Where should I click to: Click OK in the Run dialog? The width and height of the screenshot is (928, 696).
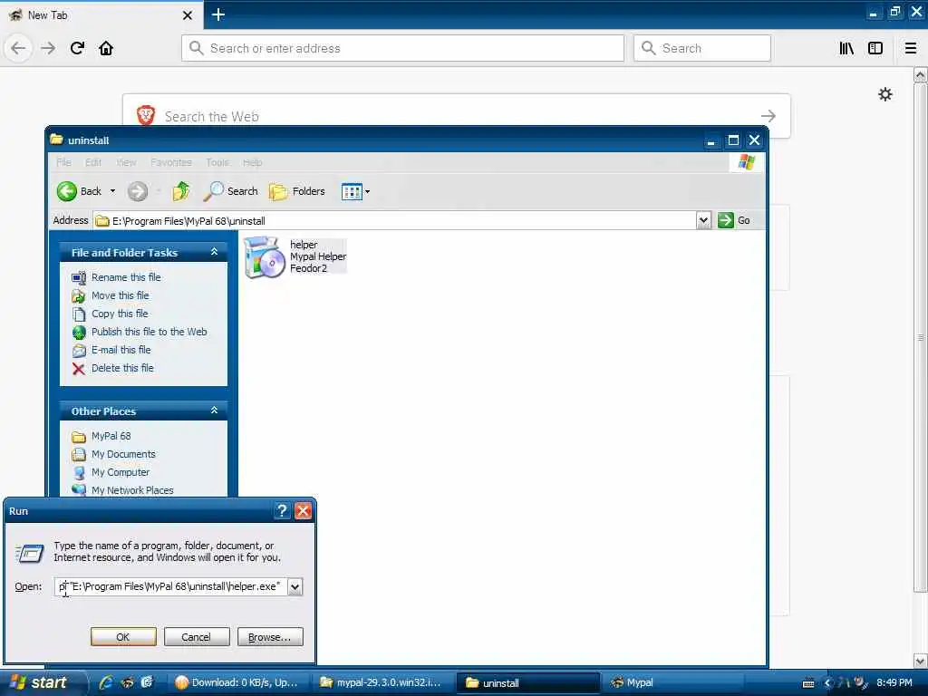(123, 637)
